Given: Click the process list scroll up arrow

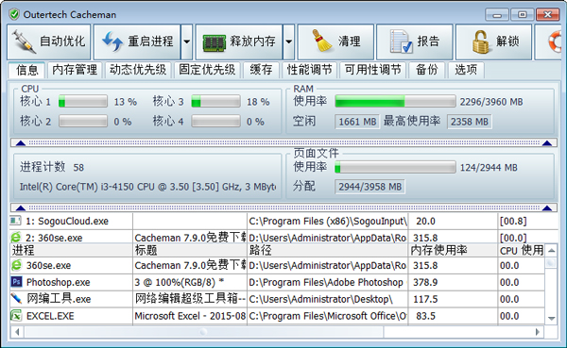Looking at the screenshot, I should [551, 250].
